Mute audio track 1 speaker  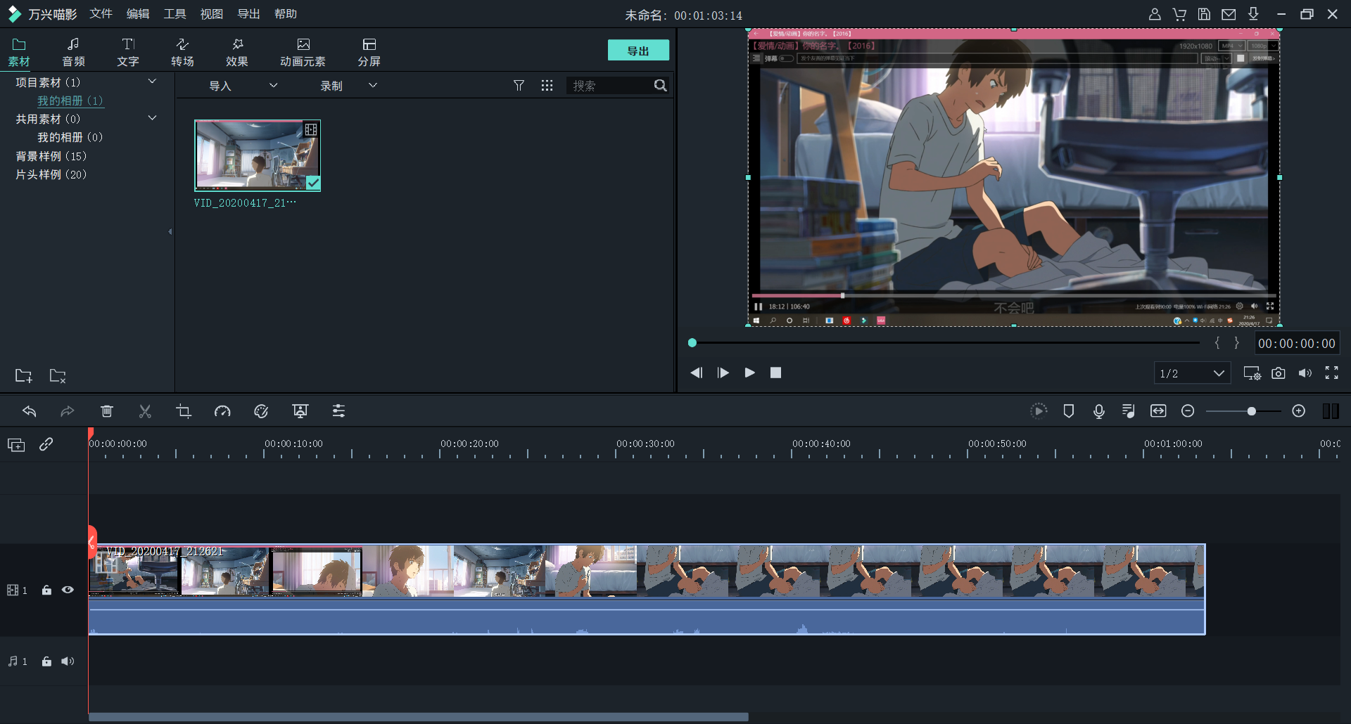pos(68,661)
